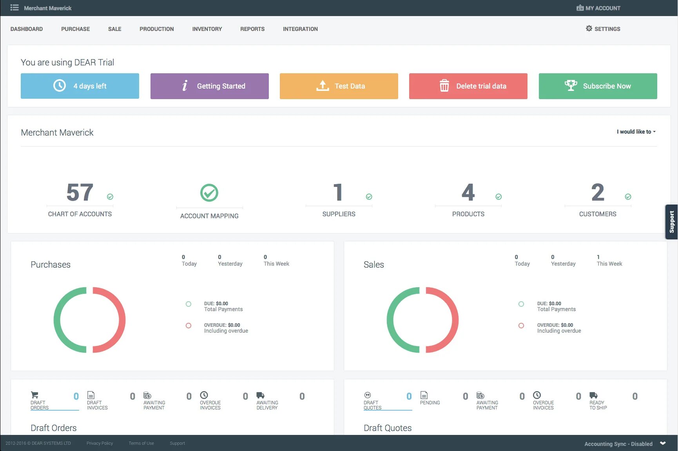
Task: Click the check badge beside Suppliers count
Action: (x=369, y=197)
